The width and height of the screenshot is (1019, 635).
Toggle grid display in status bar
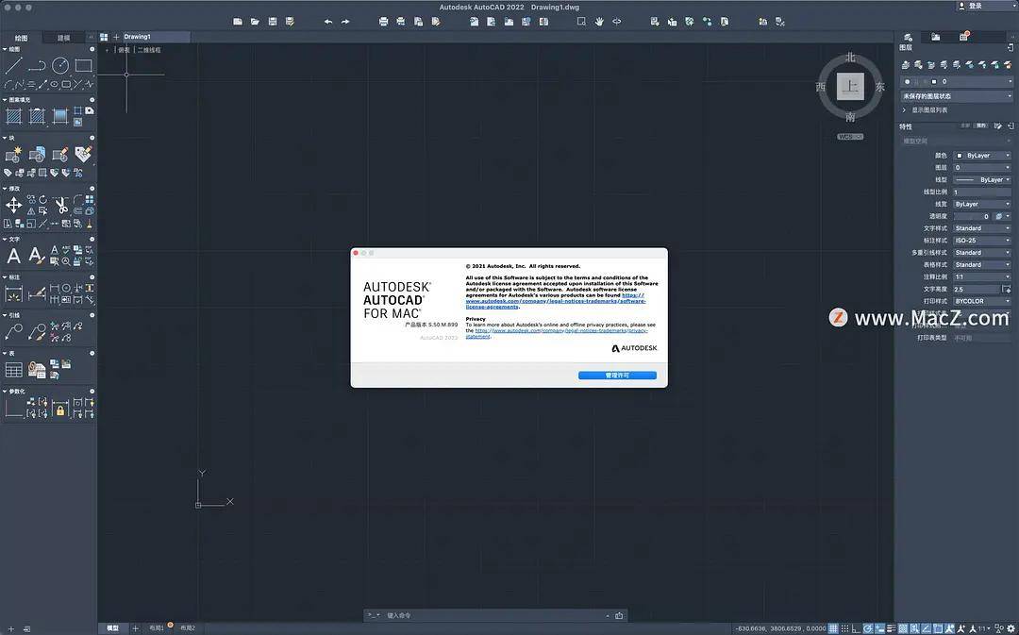click(833, 628)
